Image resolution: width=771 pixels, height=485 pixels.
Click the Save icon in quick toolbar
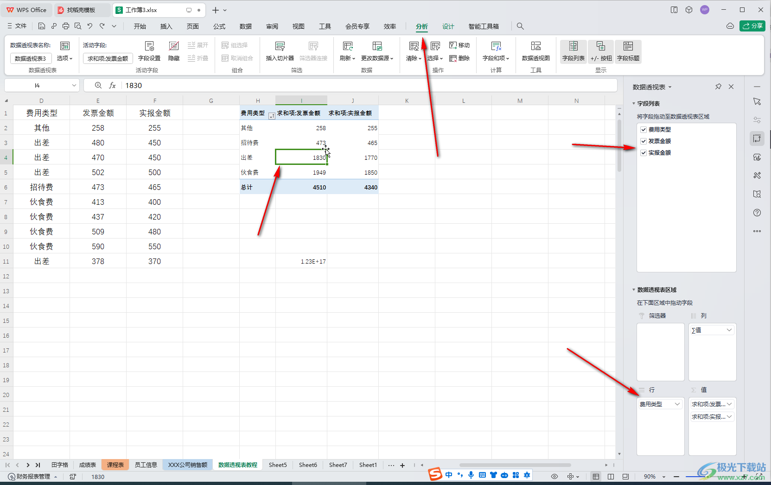[x=42, y=26]
